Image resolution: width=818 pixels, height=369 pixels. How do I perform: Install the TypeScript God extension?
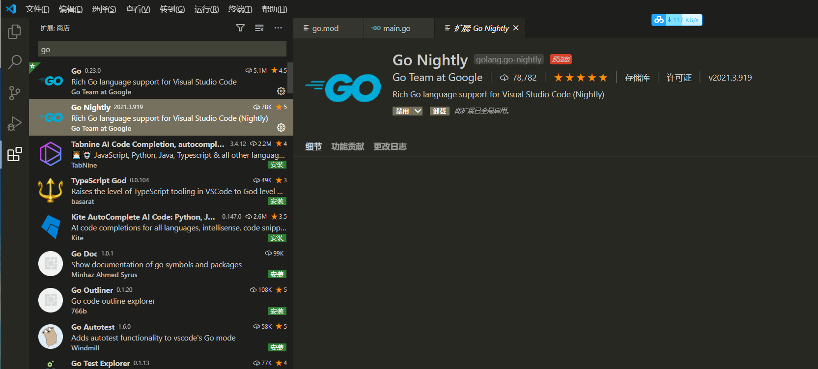(277, 201)
